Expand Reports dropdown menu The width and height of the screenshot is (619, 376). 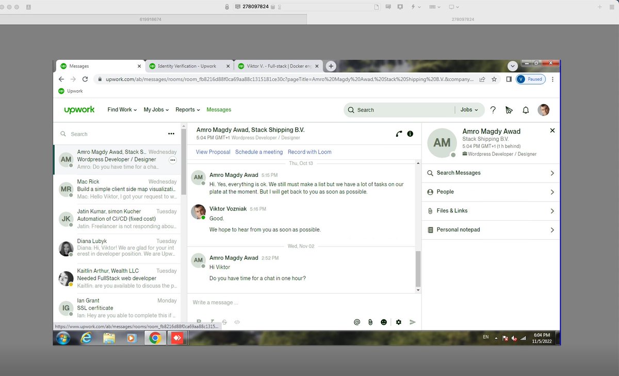(x=188, y=110)
